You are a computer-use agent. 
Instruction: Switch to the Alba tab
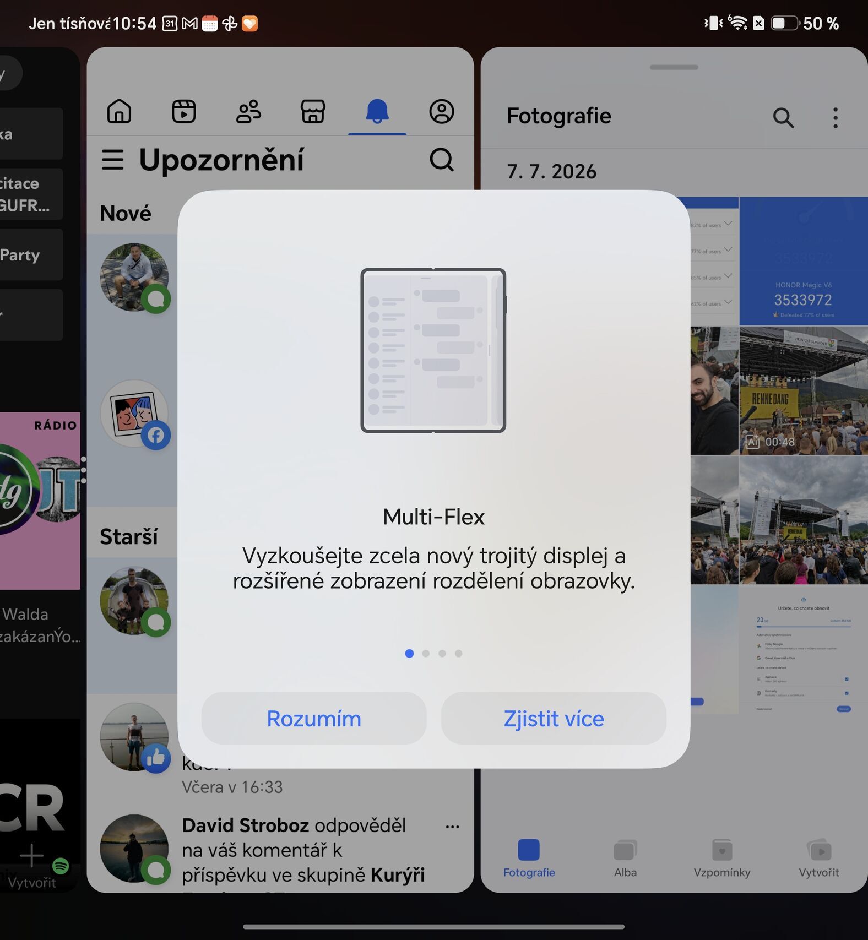(x=625, y=859)
